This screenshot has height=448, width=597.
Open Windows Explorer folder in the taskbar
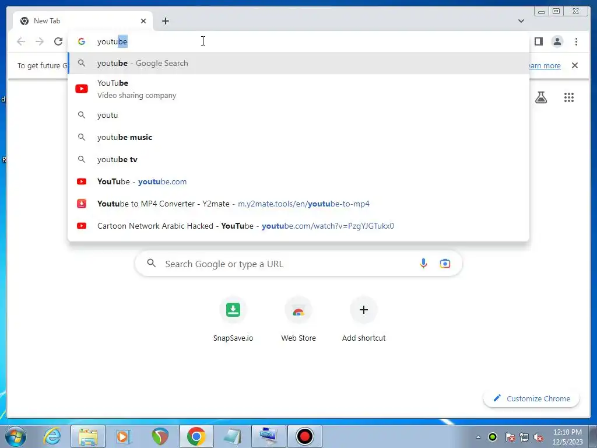[x=88, y=436]
